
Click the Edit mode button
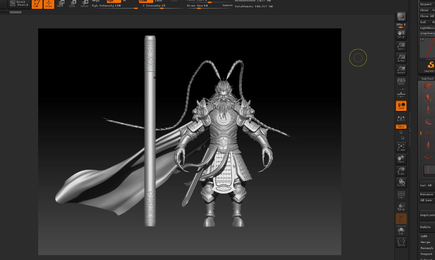[x=37, y=4]
